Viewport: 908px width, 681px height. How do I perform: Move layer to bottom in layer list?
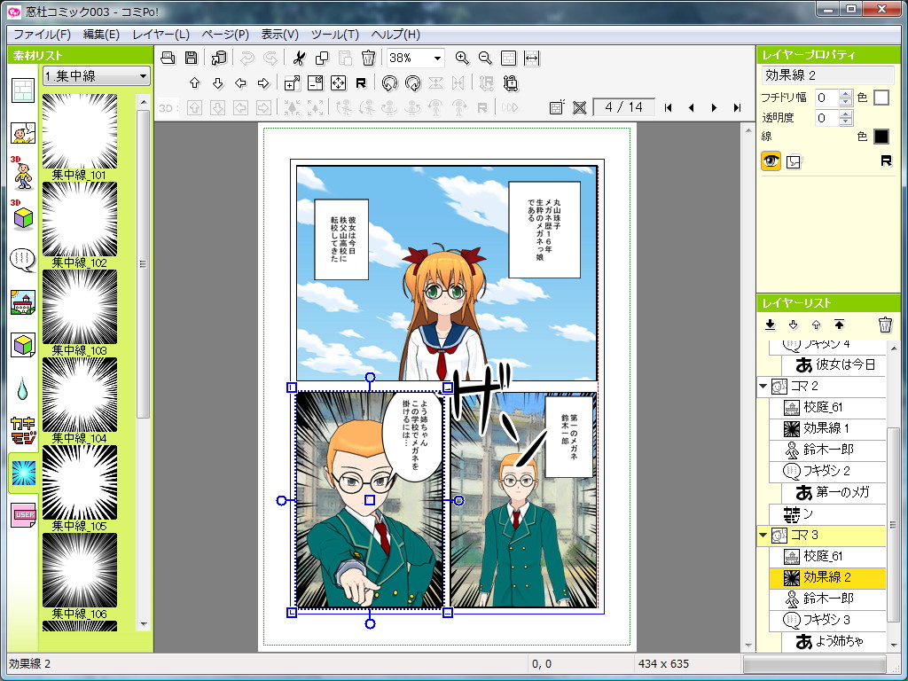(x=771, y=325)
